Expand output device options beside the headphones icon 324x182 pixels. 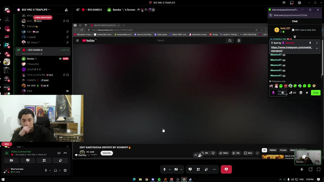(x=59, y=170)
